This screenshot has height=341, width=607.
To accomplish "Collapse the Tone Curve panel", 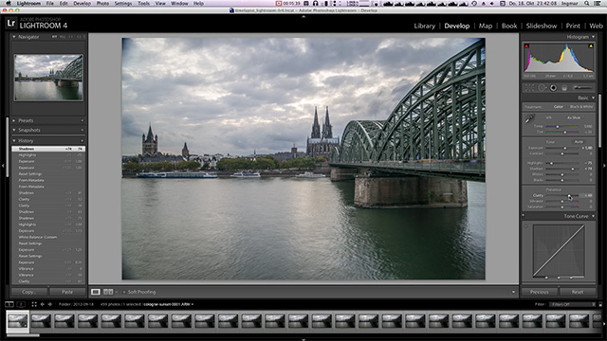I will coord(593,216).
